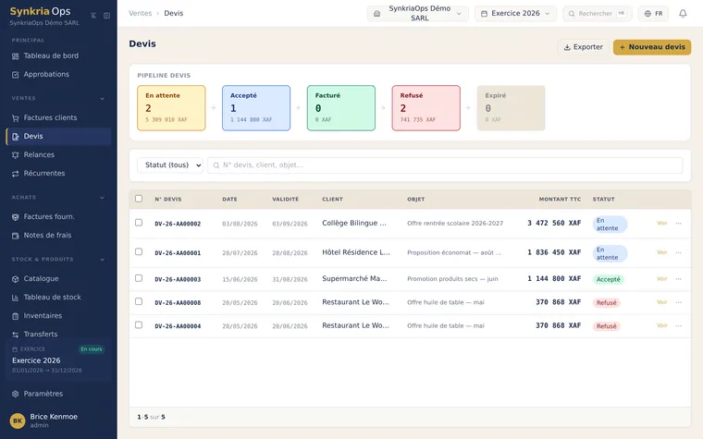The height and width of the screenshot is (439, 703).
Task: Switch language with the FR button
Action: pyautogui.click(x=653, y=14)
